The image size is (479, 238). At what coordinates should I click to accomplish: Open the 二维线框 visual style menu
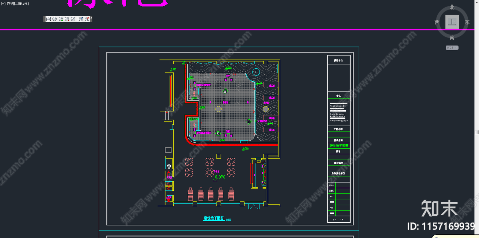(x=21, y=4)
